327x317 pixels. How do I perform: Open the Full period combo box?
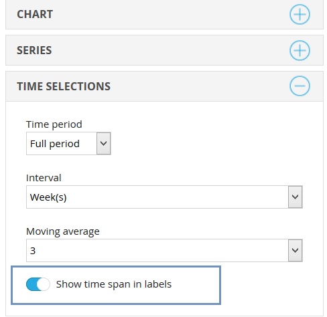pos(68,143)
